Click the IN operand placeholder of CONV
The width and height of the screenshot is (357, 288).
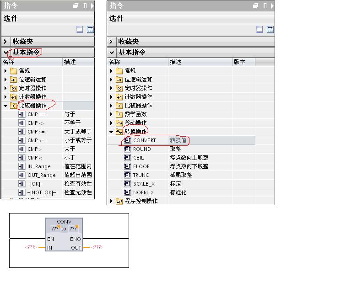31,247
